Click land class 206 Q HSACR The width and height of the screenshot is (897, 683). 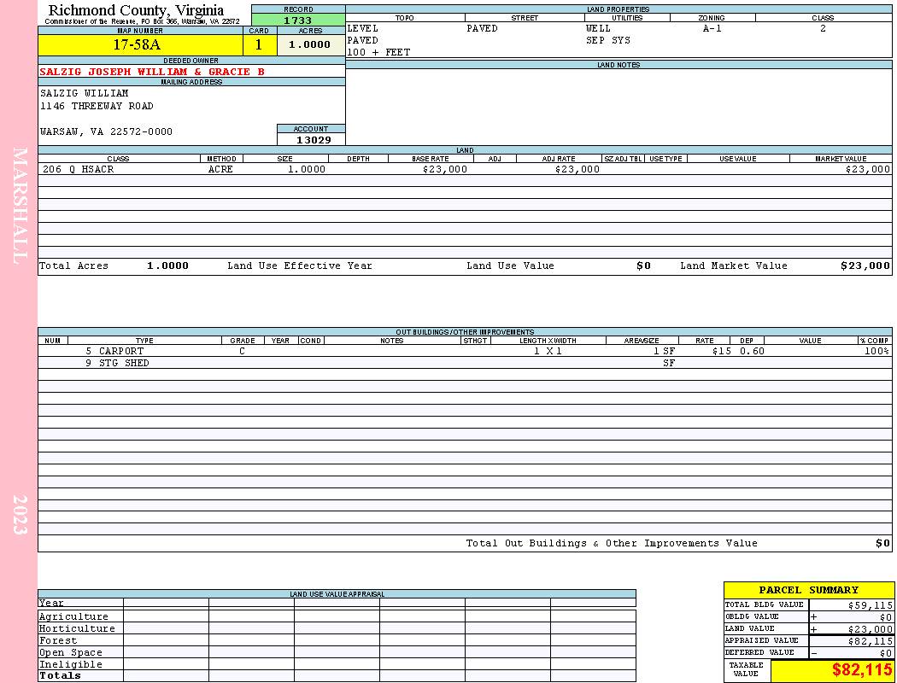click(79, 170)
